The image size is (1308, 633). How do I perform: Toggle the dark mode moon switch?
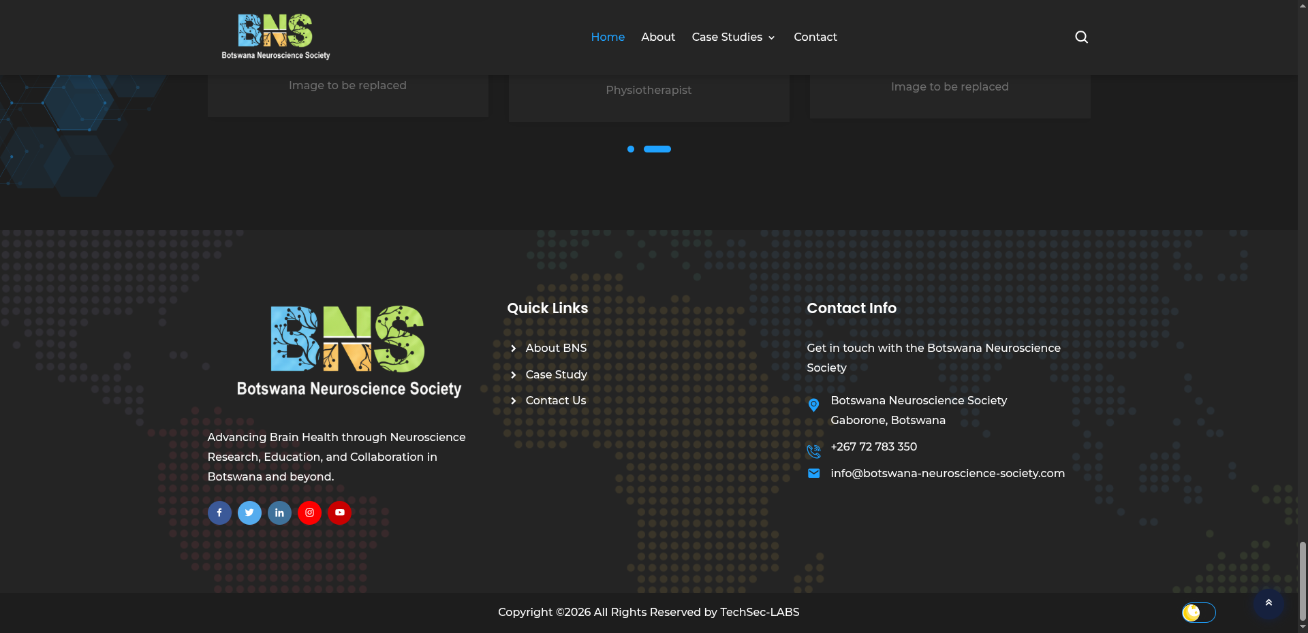(x=1198, y=613)
